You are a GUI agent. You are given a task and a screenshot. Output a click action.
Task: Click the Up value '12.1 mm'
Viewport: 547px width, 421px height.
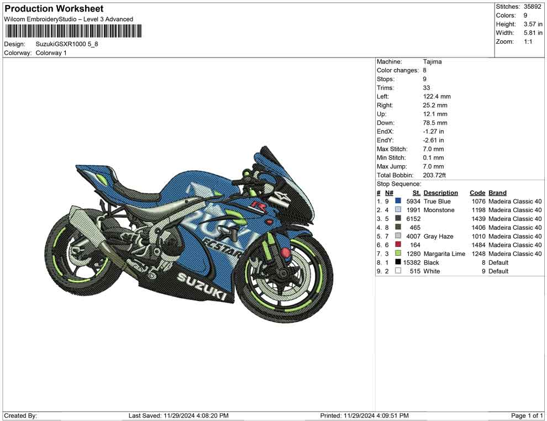tap(435, 114)
